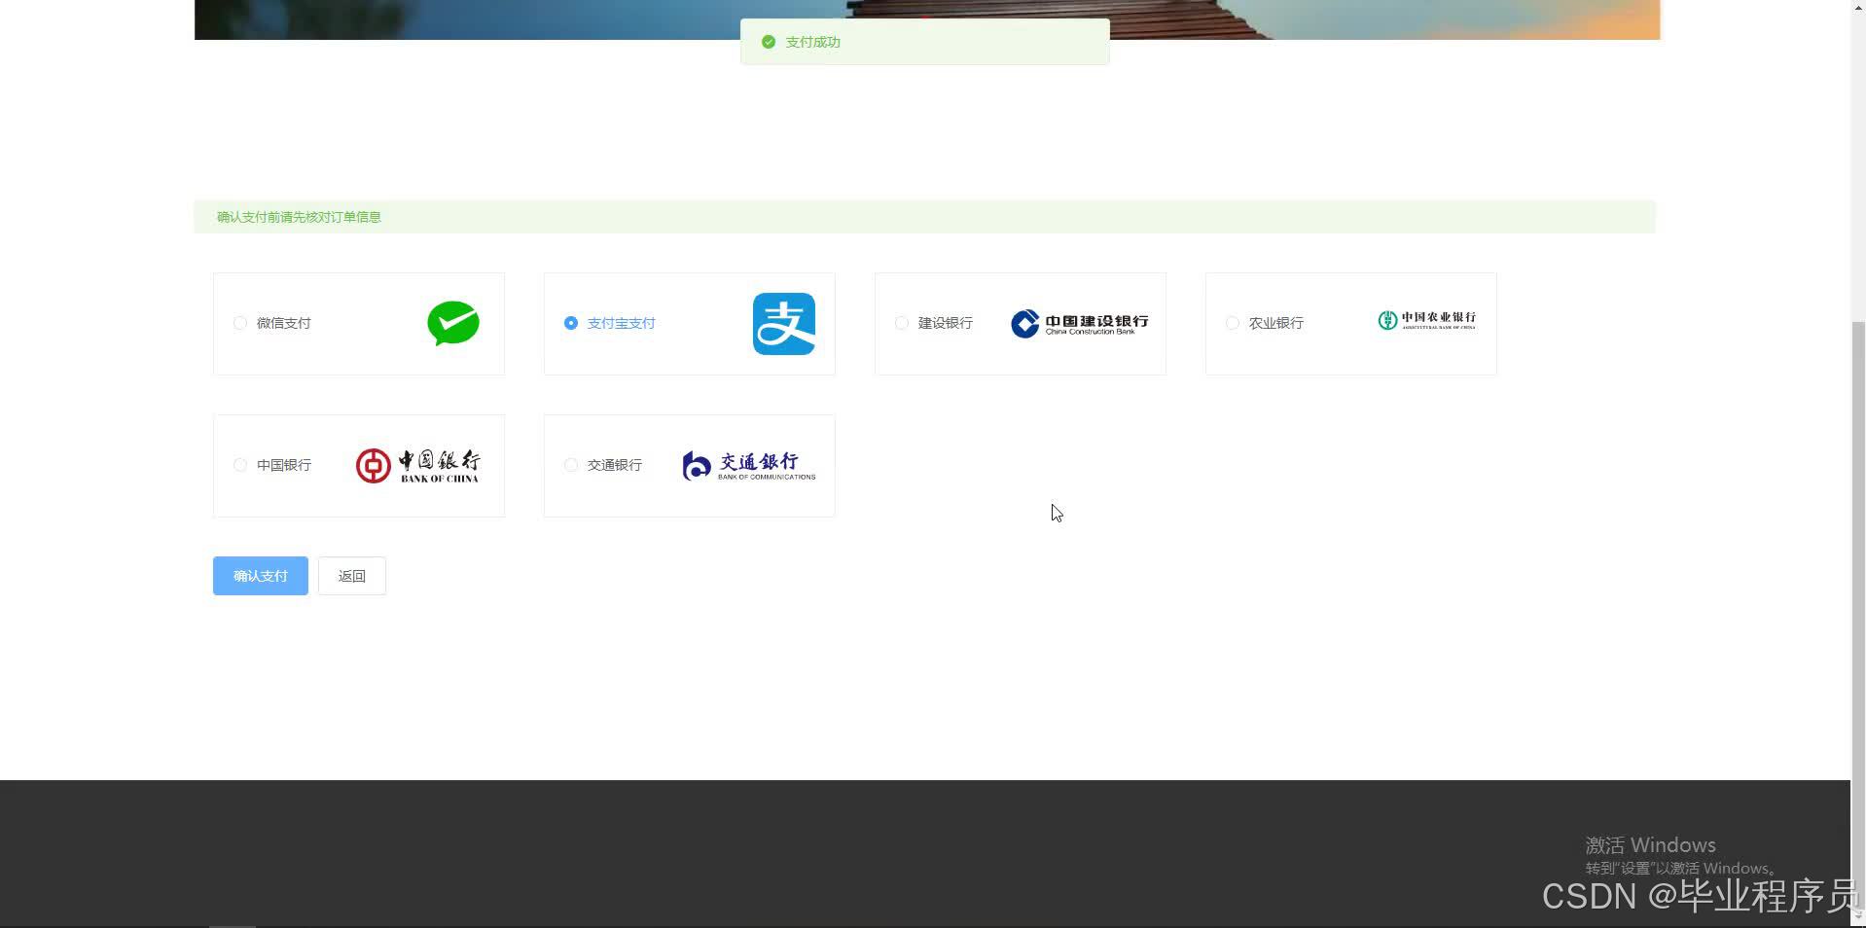Click the 微信支付 label text
The image size is (1866, 928).
284,323
